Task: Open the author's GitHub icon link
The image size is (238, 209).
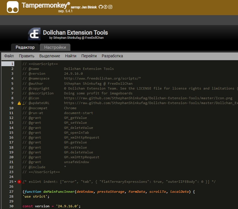Action: tap(101, 7)
